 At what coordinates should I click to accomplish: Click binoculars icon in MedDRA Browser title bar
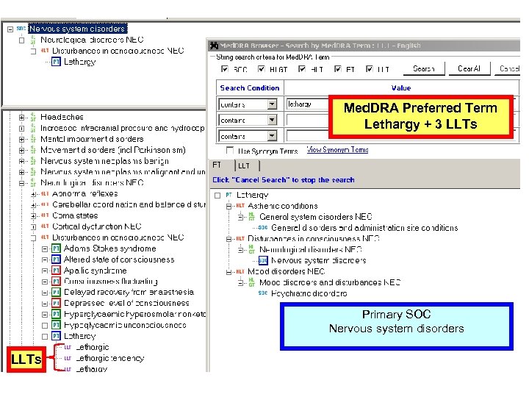pos(214,46)
